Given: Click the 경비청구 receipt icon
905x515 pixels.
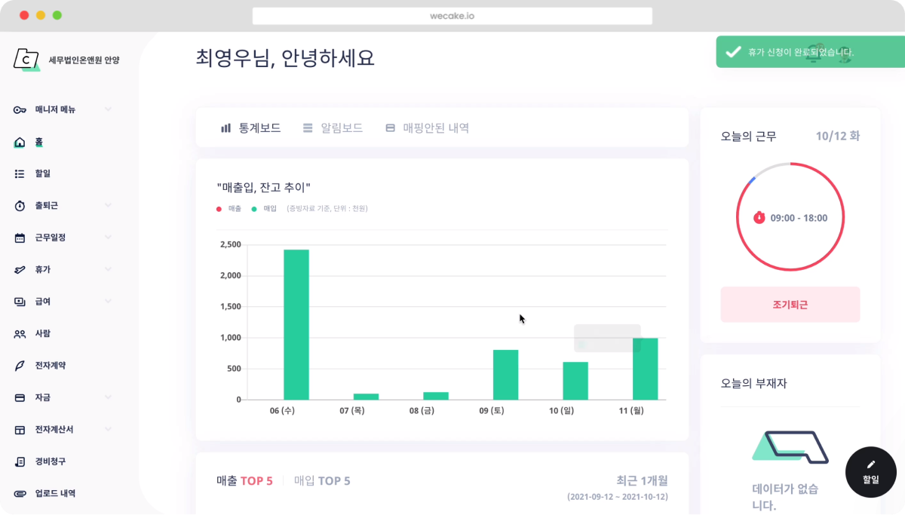Looking at the screenshot, I should [x=20, y=461].
